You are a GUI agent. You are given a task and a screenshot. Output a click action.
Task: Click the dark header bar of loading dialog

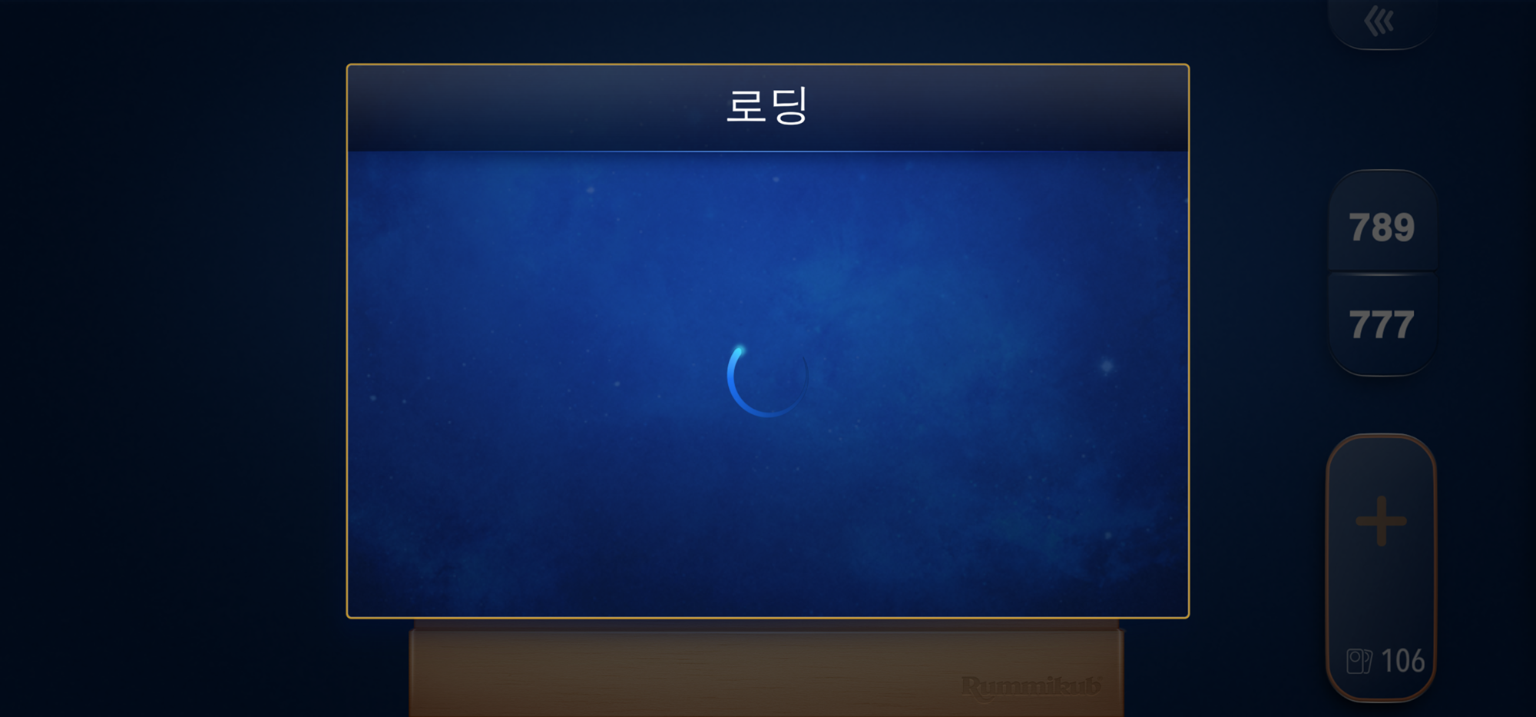click(x=768, y=108)
